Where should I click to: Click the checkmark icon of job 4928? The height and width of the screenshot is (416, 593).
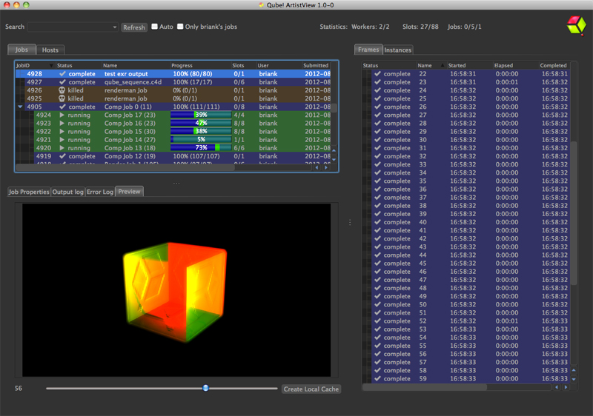pos(62,73)
